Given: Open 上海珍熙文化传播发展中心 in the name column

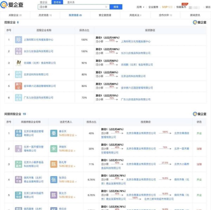Looking at the screenshot, I should 38,39.
